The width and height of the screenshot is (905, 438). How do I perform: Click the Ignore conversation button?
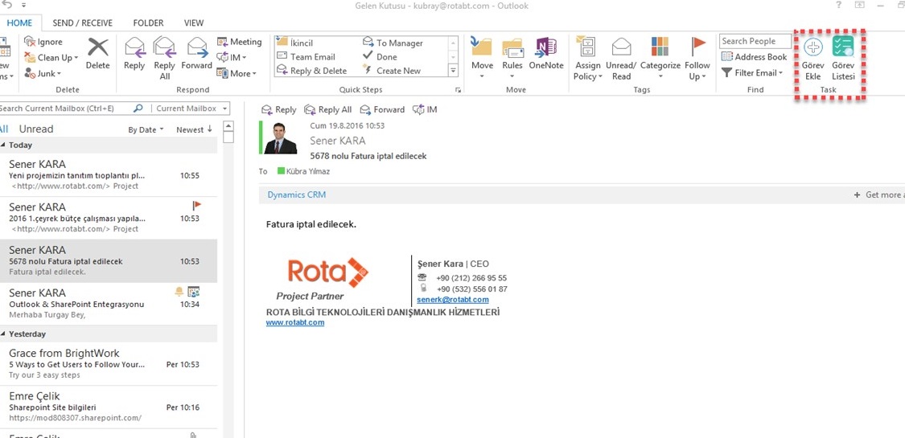tap(44, 42)
